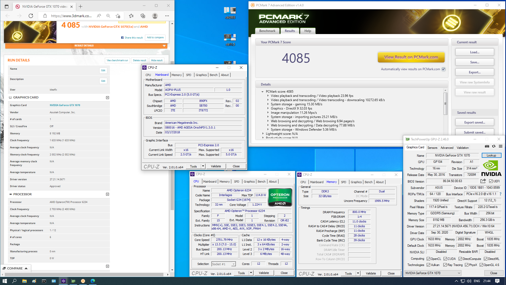This screenshot has width=506, height=285.
Task: Click Add to compare on 3DMark page
Action: 155,37
